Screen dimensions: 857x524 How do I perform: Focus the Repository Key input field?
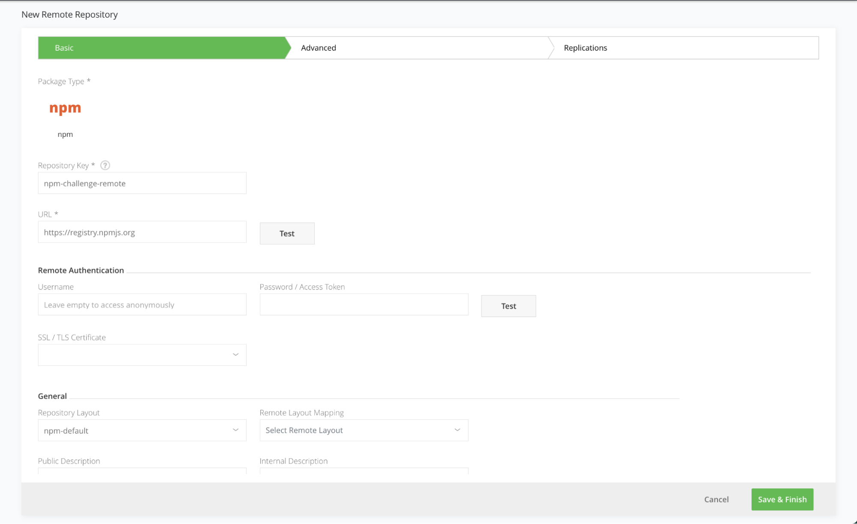point(141,184)
